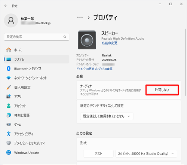Click 既定のサウンド デバイスとして設定 label
This screenshot has width=187, height=165.
click(102, 106)
